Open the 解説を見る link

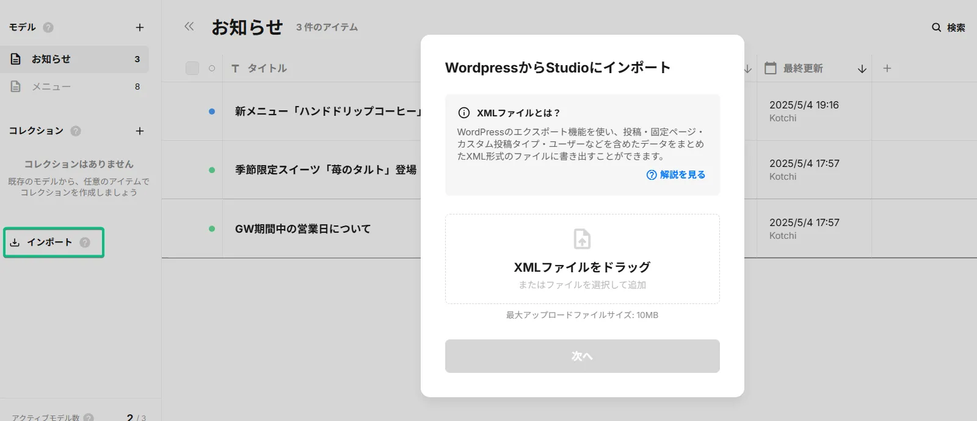pos(676,175)
